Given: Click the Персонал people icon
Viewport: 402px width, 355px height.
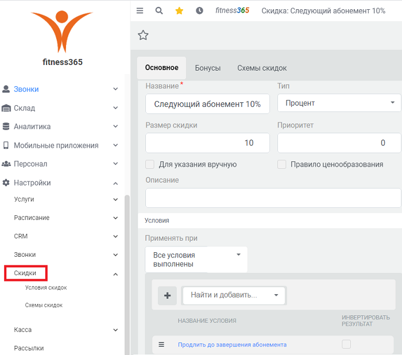Looking at the screenshot, I should (6, 164).
